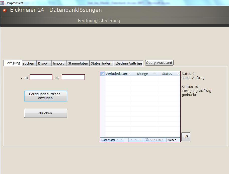Screen dimensions: 229x174
Task: Click the Fertigungssteuerung heading text
Action: coord(99,21)
